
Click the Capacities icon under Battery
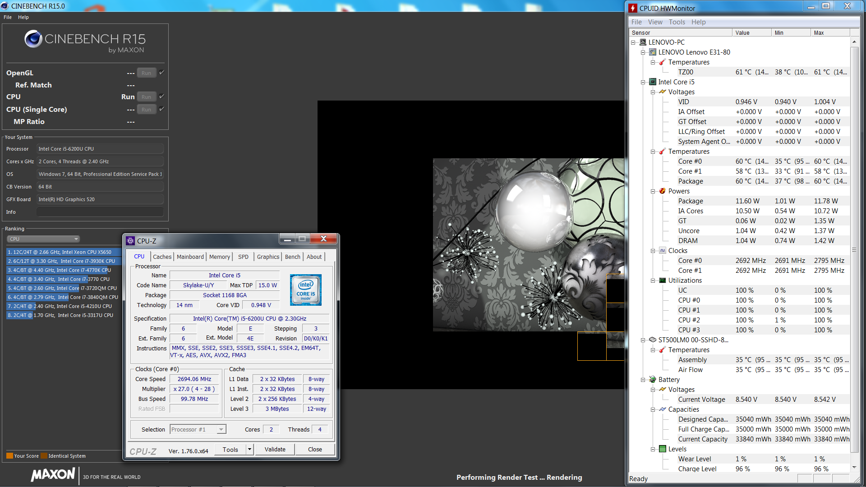tap(663, 409)
